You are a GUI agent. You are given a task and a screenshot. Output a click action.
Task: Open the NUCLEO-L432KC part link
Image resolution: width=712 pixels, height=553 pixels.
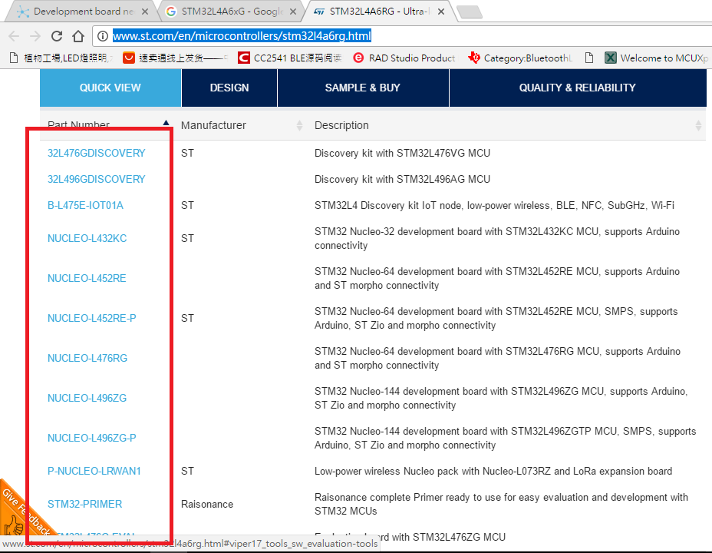click(x=87, y=239)
